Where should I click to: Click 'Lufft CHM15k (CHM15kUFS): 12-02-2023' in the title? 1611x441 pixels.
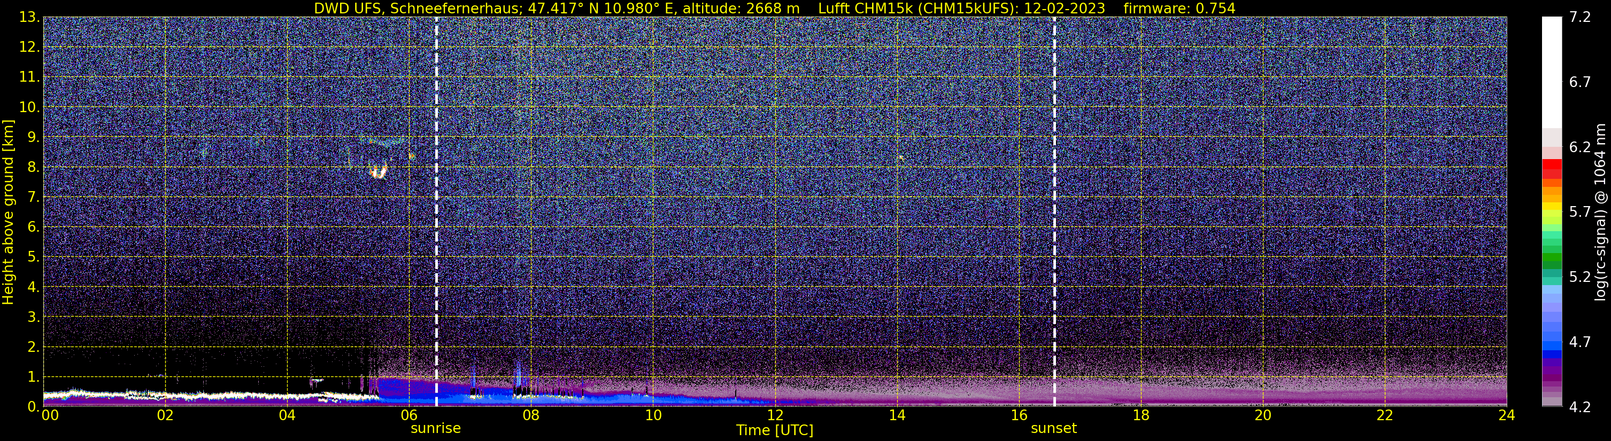click(961, 8)
